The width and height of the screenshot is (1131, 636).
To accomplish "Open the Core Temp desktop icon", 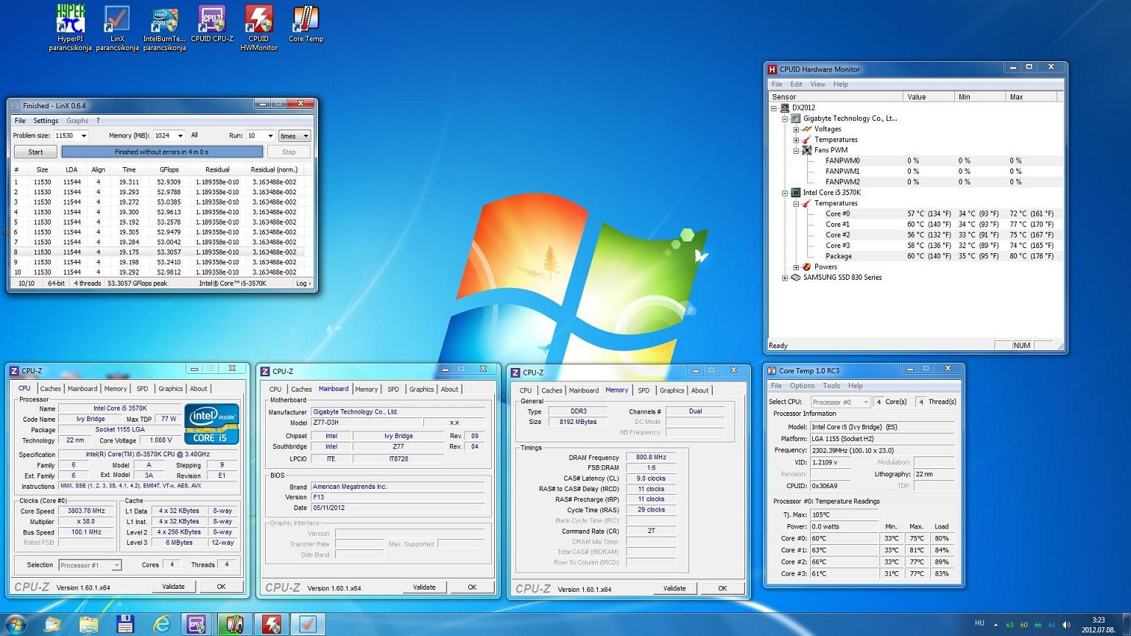I will (306, 24).
